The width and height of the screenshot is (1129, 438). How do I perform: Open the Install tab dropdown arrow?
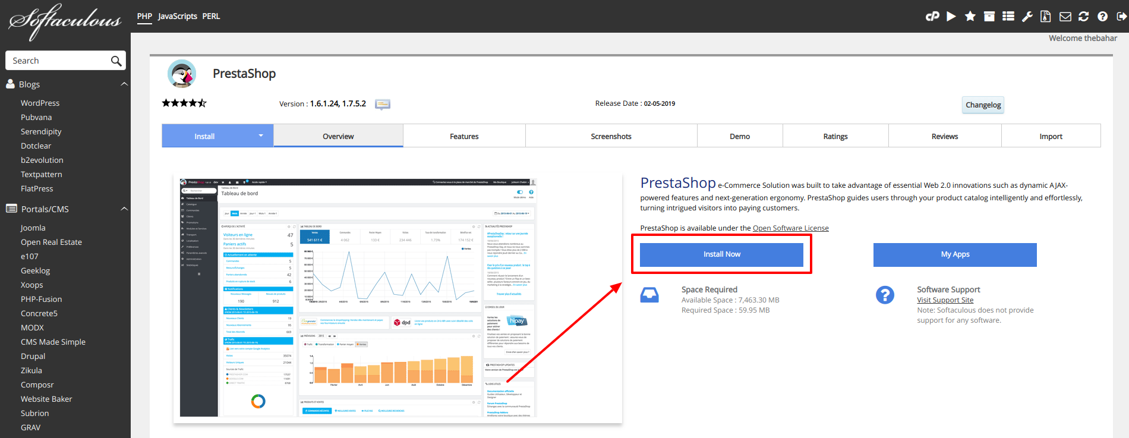tap(261, 136)
